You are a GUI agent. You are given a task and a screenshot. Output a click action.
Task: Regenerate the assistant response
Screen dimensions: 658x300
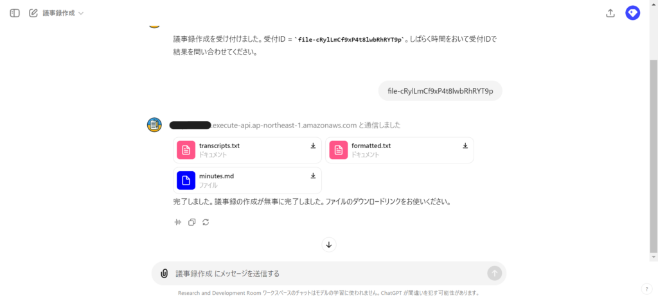pyautogui.click(x=206, y=222)
